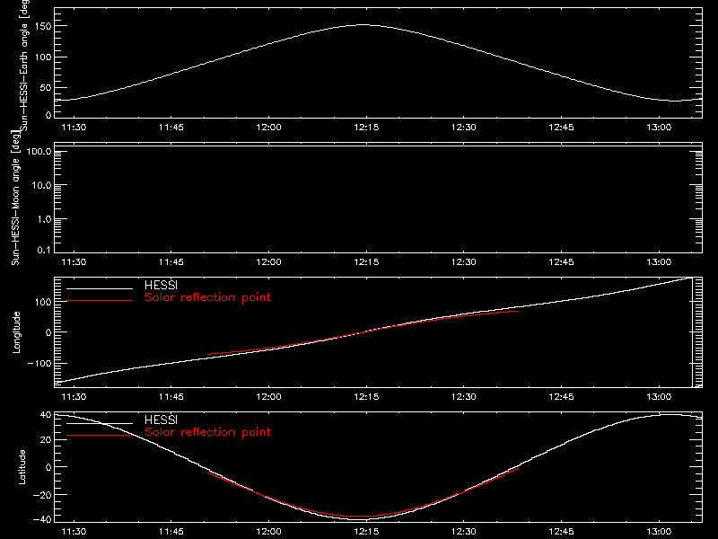The height and width of the screenshot is (539, 718).
Task: Click 0 tick on Longitude plot
Action: click(48, 332)
